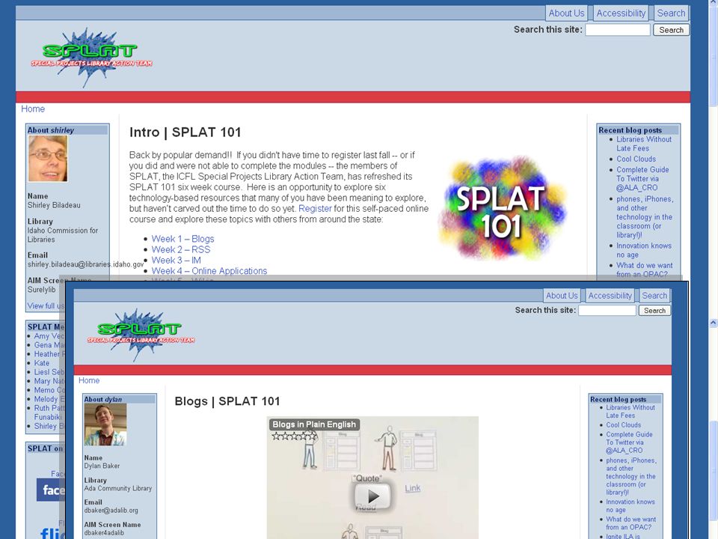Click the Facebook logo in SPLAT on sidebar
This screenshot has width=718, height=539.
[x=51, y=490]
